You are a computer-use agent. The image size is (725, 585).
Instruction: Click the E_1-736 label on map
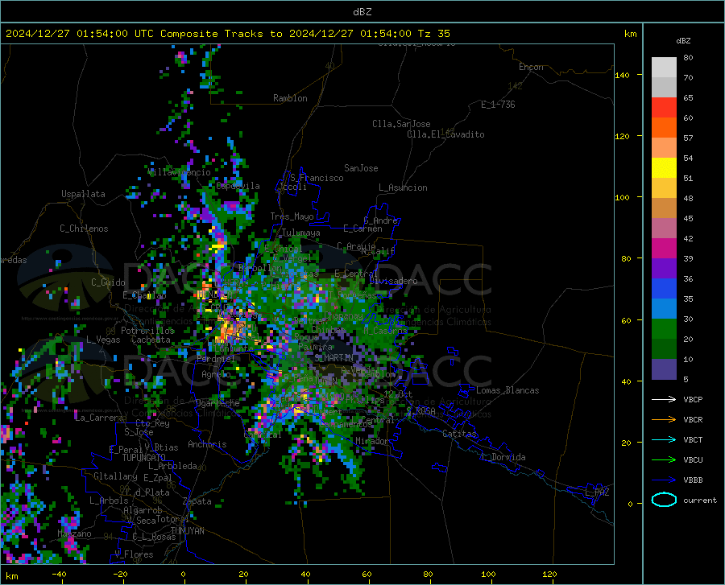pos(498,105)
